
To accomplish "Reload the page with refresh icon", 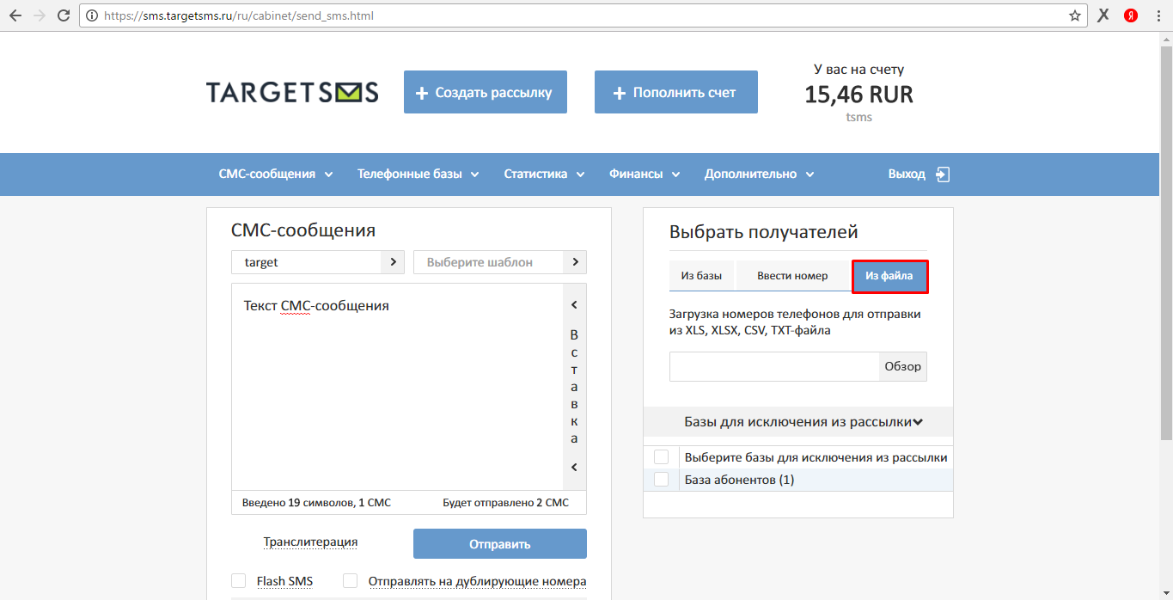I will click(x=64, y=15).
